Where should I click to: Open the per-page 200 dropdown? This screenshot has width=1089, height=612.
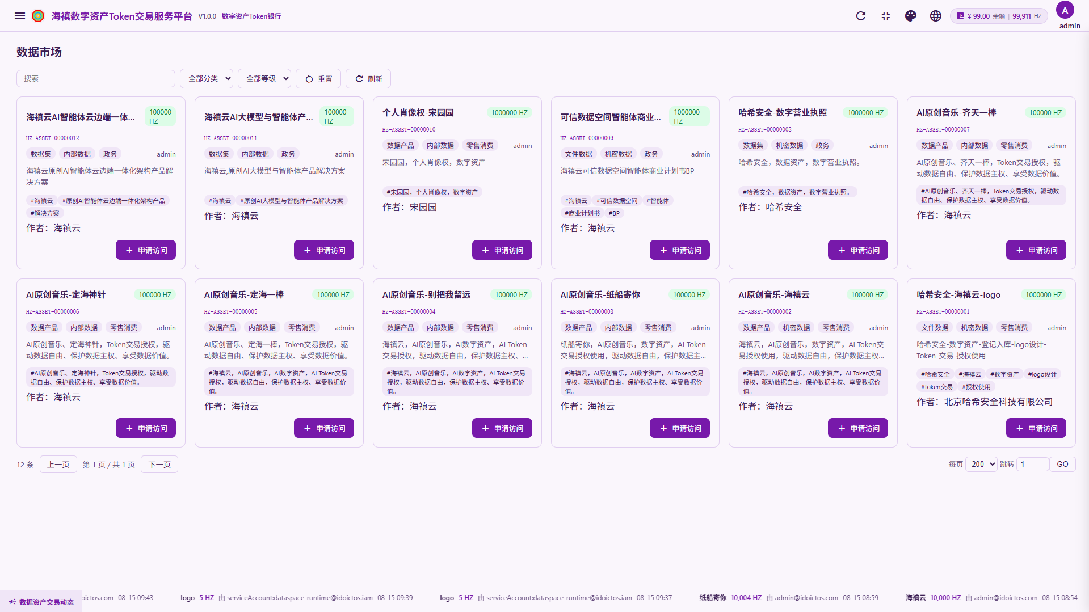click(x=982, y=464)
